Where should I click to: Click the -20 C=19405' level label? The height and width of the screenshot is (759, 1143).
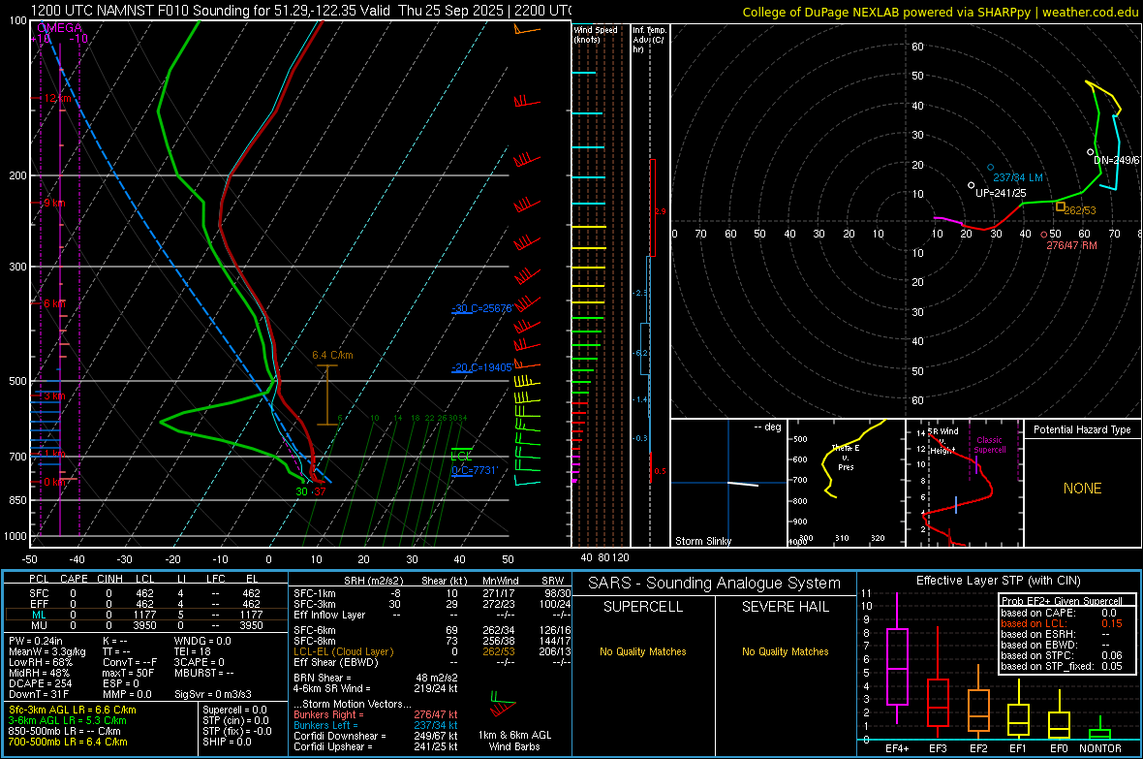pyautogui.click(x=482, y=367)
